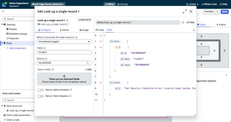Click the hamburger menu icon above the Search box

3,11
